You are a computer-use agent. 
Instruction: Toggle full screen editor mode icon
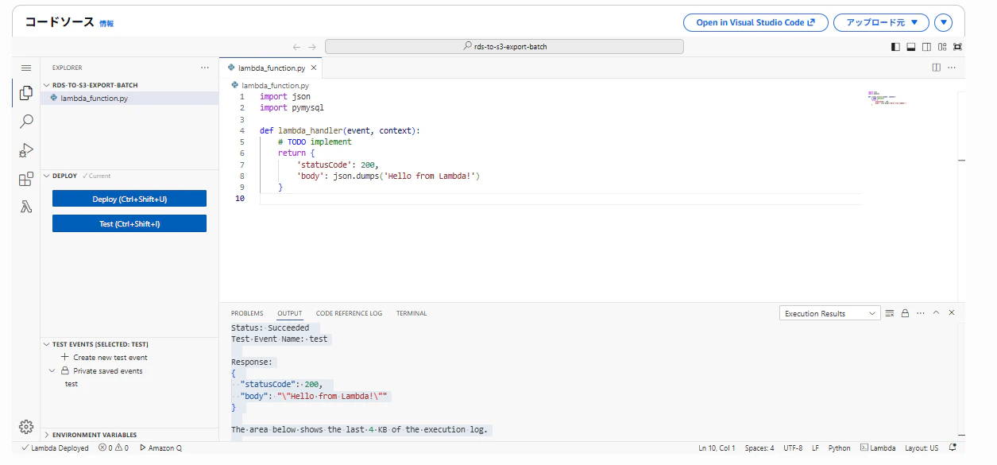point(957,47)
